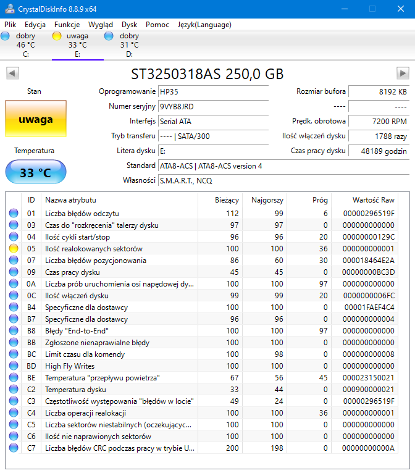Click the Próg column header
This screenshot has height=473, width=415.
[x=309, y=200]
